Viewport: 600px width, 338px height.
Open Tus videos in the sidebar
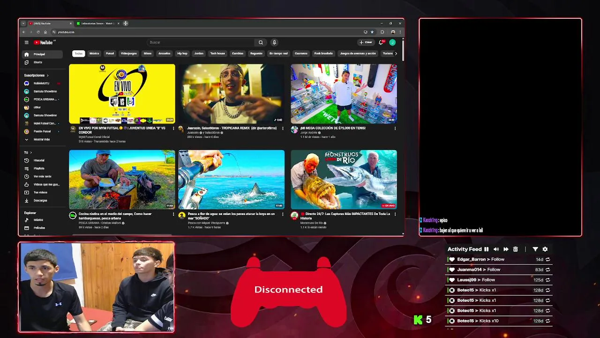(x=42, y=192)
